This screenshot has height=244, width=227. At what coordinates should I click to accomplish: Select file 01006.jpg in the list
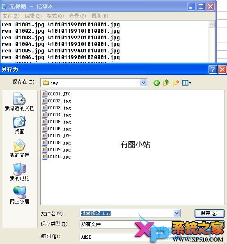(57, 129)
